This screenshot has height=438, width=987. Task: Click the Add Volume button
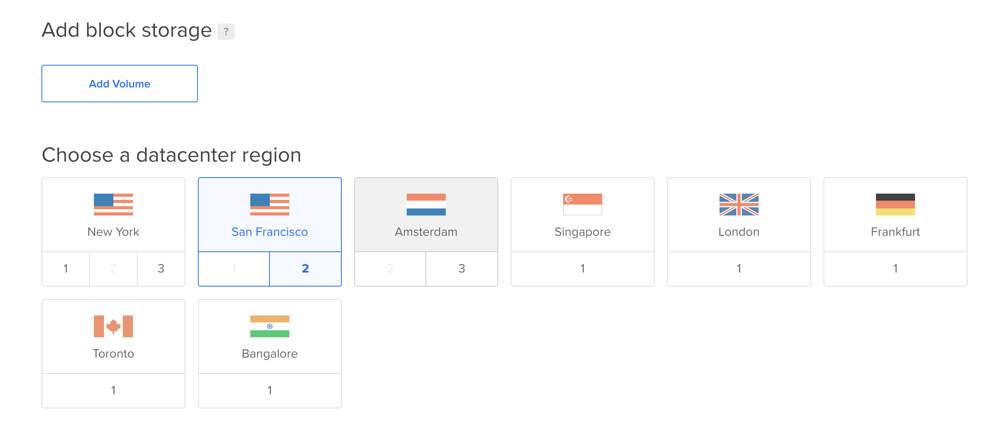(120, 84)
